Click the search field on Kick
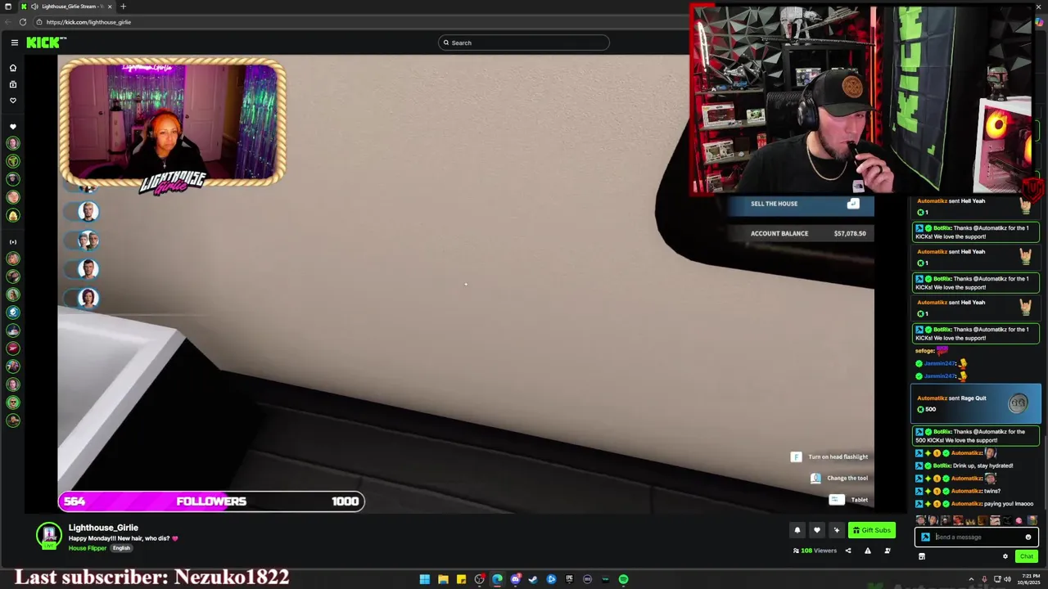 pyautogui.click(x=524, y=43)
